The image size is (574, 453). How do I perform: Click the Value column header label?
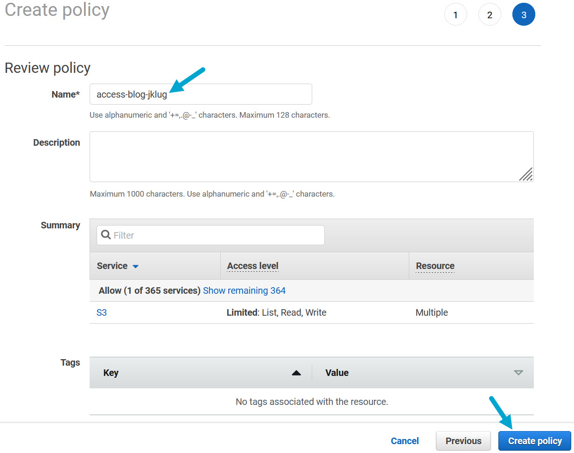tap(337, 373)
